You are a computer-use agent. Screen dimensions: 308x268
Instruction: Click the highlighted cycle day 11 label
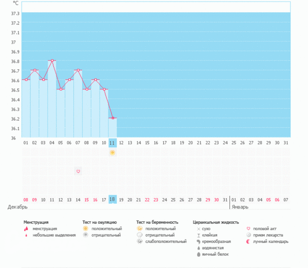tap(112, 142)
